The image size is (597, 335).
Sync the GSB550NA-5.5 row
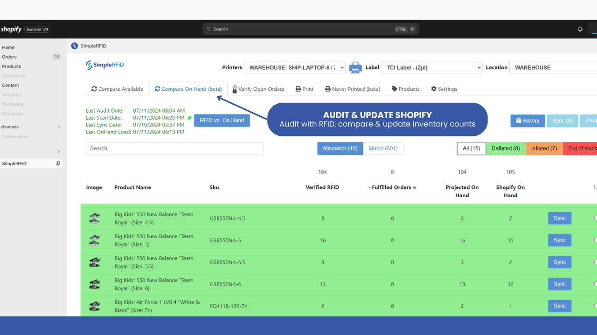pyautogui.click(x=560, y=262)
